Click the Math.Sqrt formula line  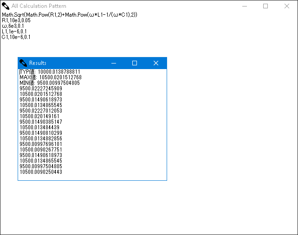tap(70, 15)
